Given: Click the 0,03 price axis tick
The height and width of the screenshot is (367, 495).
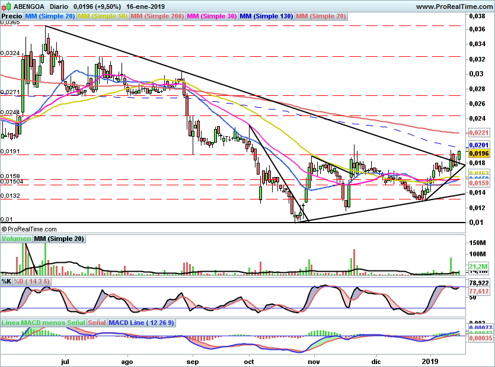Looking at the screenshot, I should [x=477, y=74].
